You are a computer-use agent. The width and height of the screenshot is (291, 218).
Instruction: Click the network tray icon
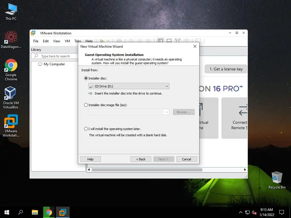click(x=248, y=212)
